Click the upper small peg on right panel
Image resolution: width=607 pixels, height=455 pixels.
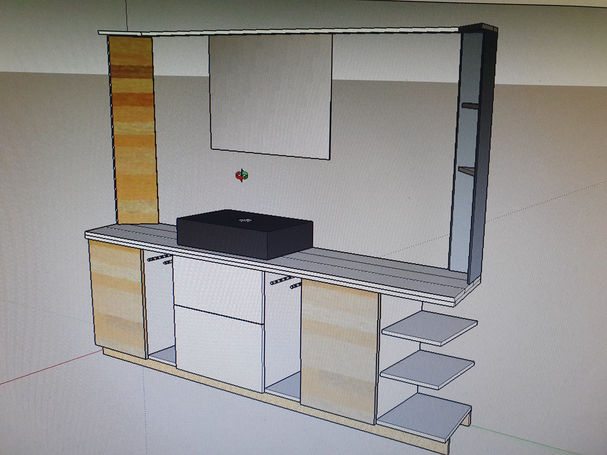470,106
